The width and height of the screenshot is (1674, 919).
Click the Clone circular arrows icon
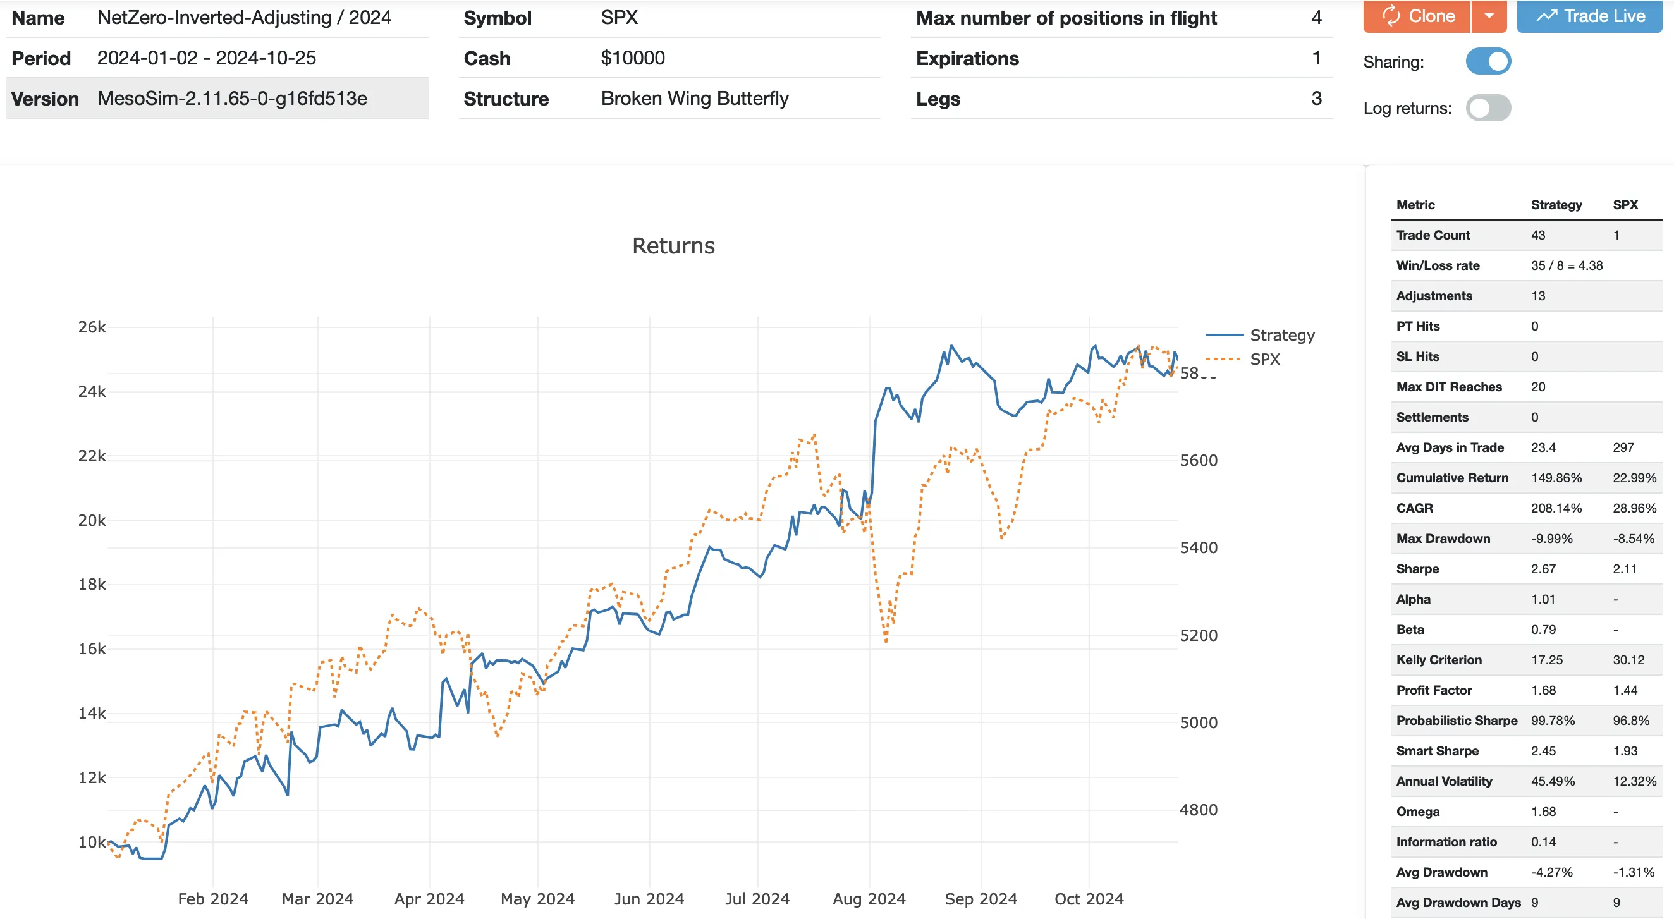coord(1391,16)
